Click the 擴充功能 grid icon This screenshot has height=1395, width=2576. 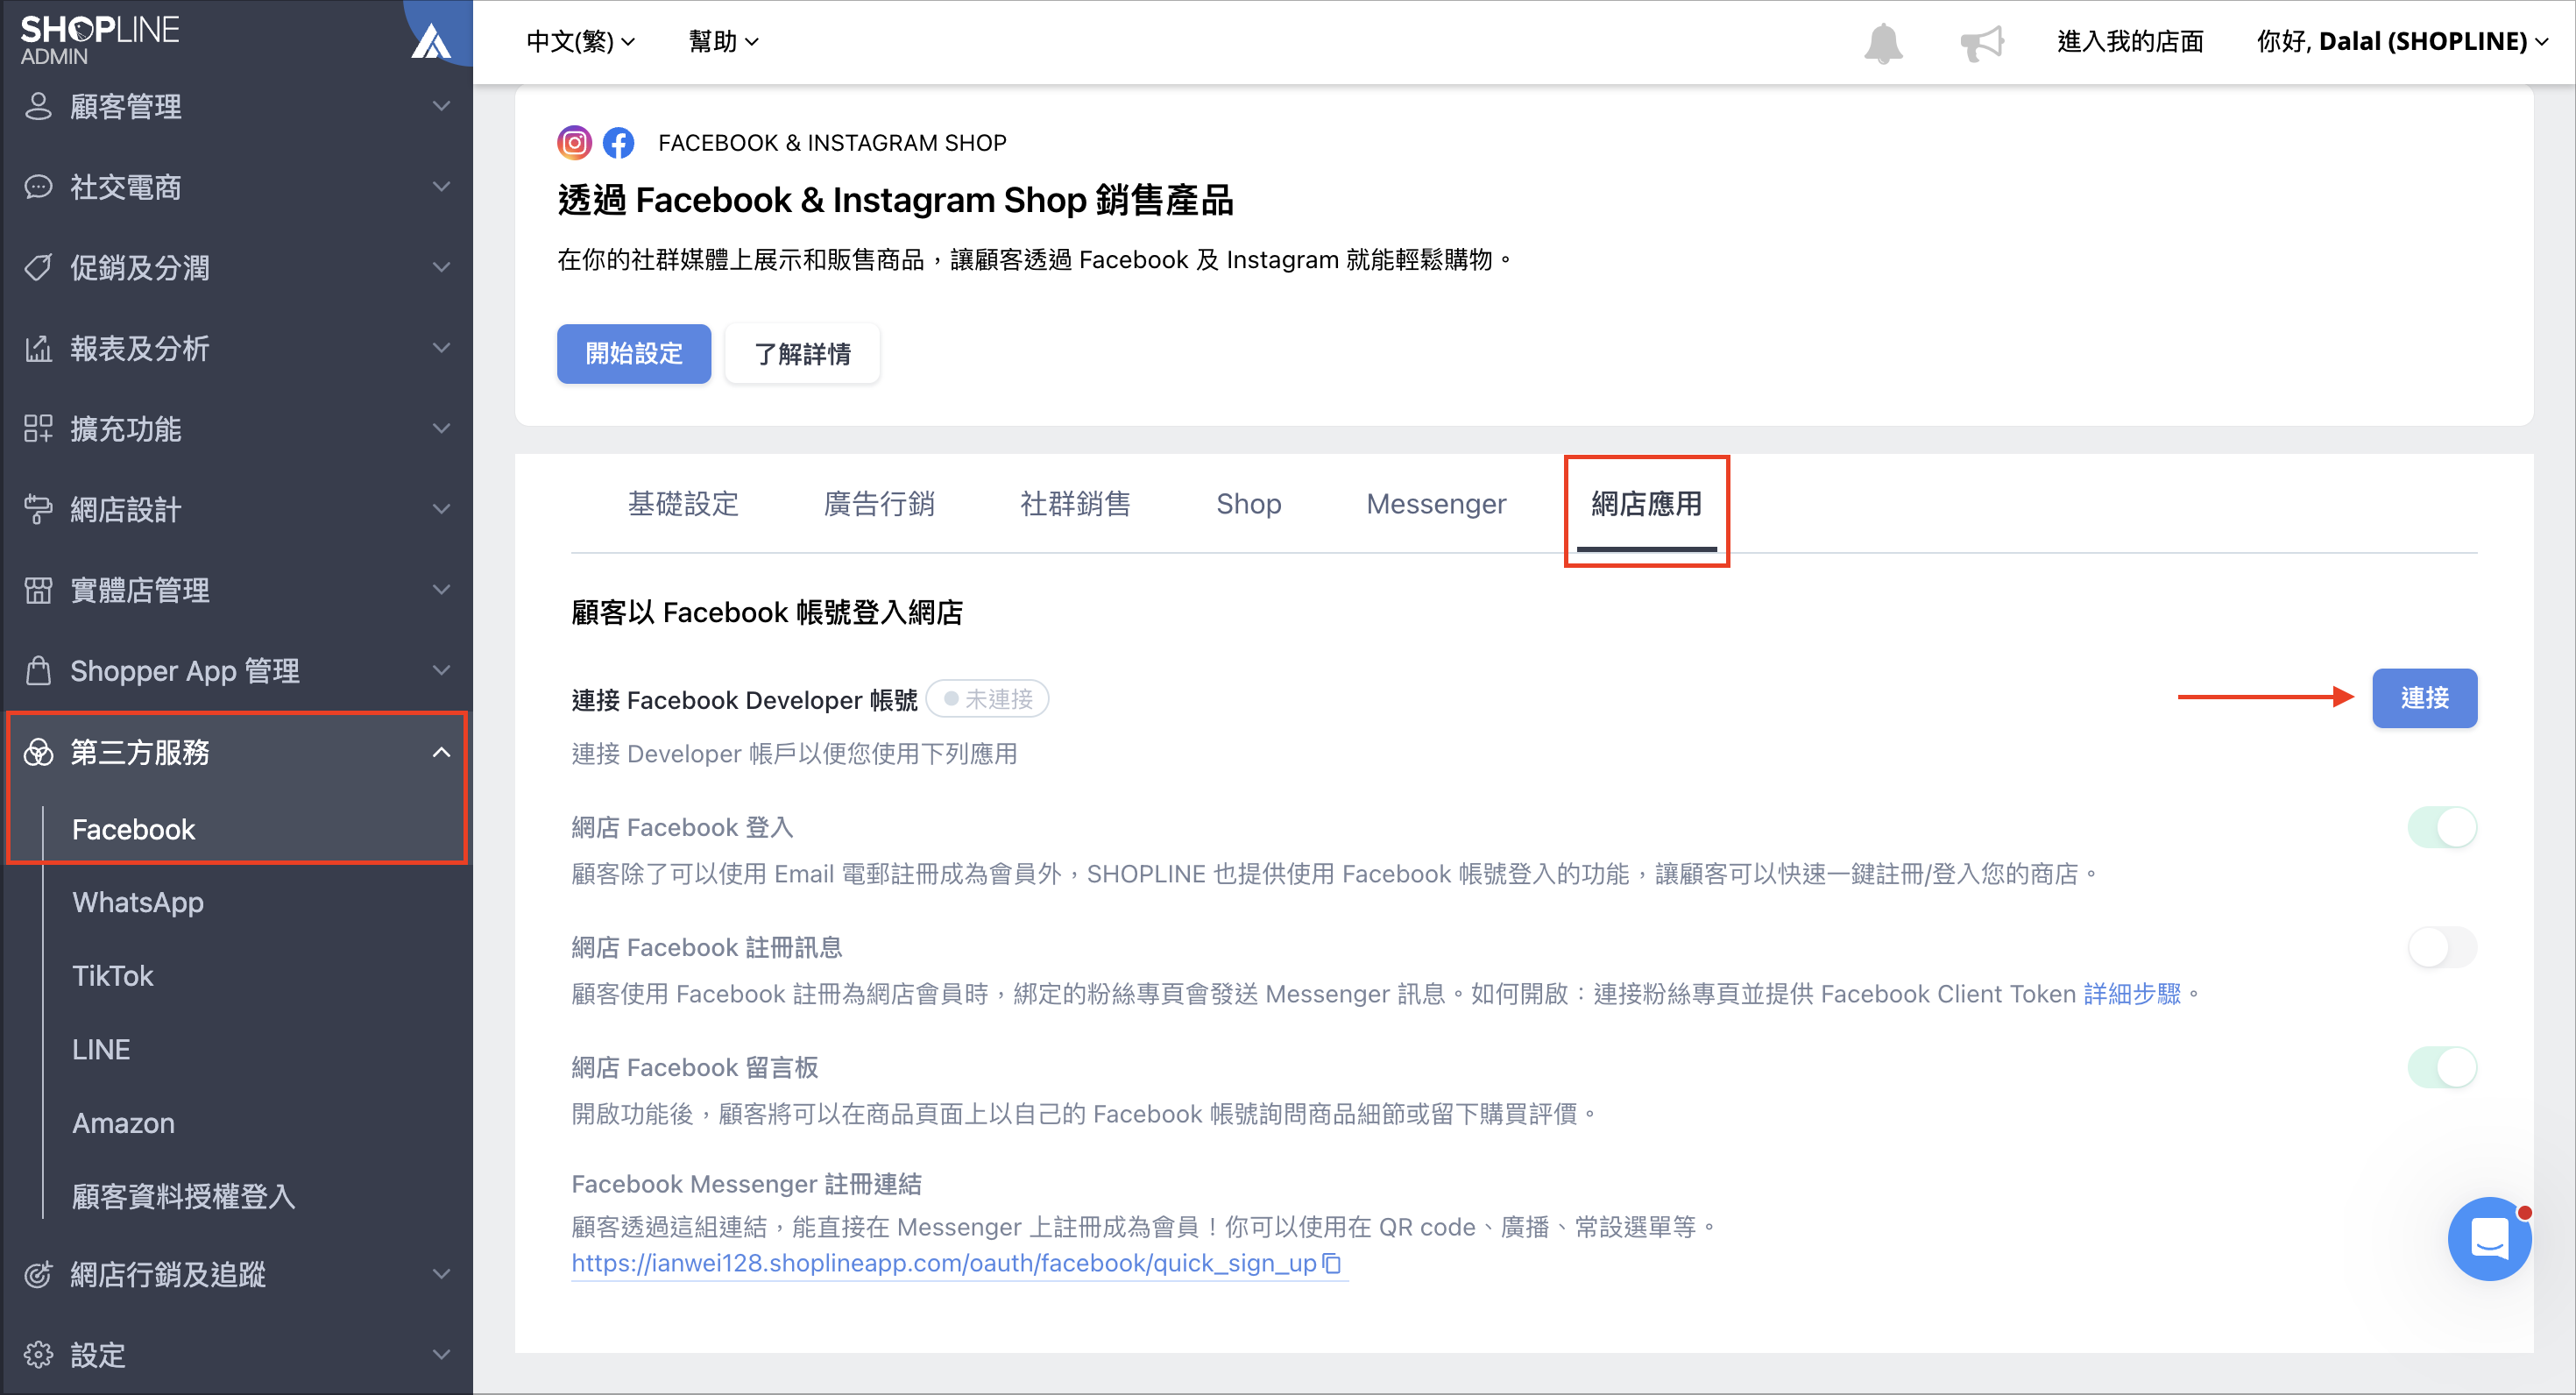point(38,429)
